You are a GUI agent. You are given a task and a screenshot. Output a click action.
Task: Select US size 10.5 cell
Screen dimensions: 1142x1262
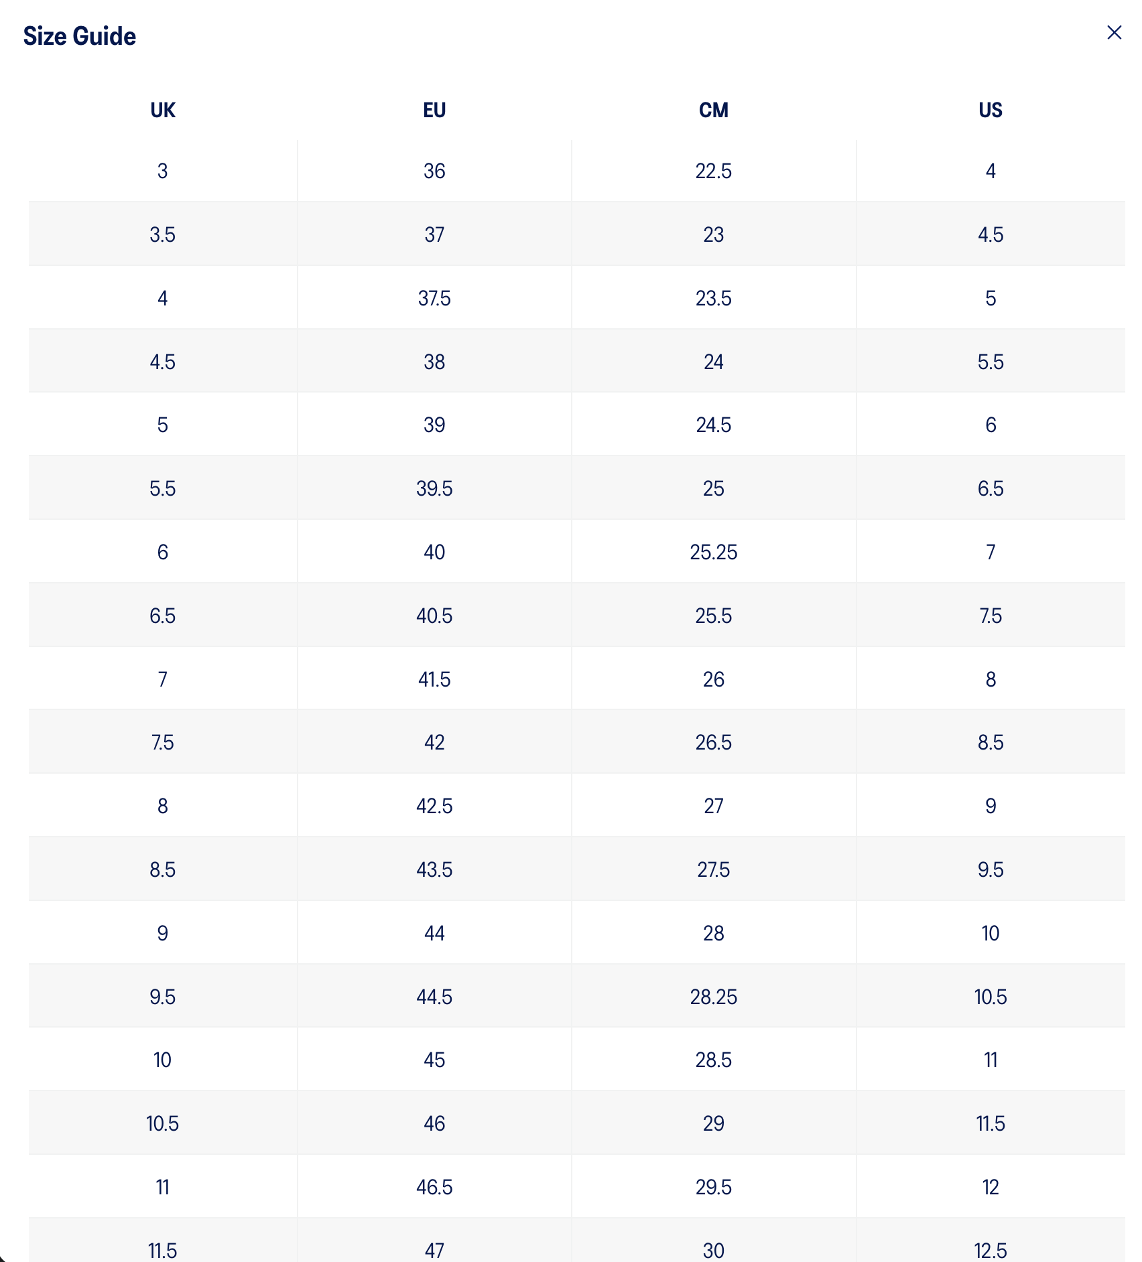[990, 997]
